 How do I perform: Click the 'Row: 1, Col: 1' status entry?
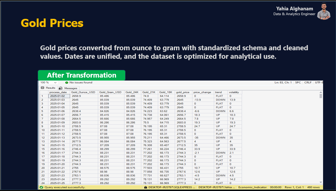coord(294,187)
